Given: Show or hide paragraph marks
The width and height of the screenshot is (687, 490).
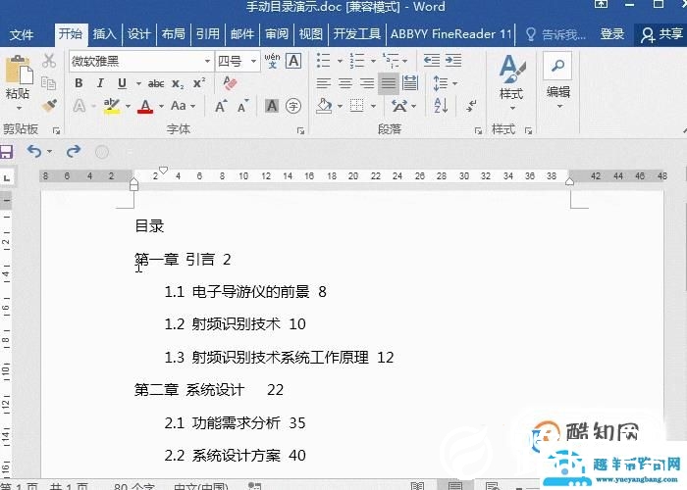Looking at the screenshot, I should coord(471,106).
